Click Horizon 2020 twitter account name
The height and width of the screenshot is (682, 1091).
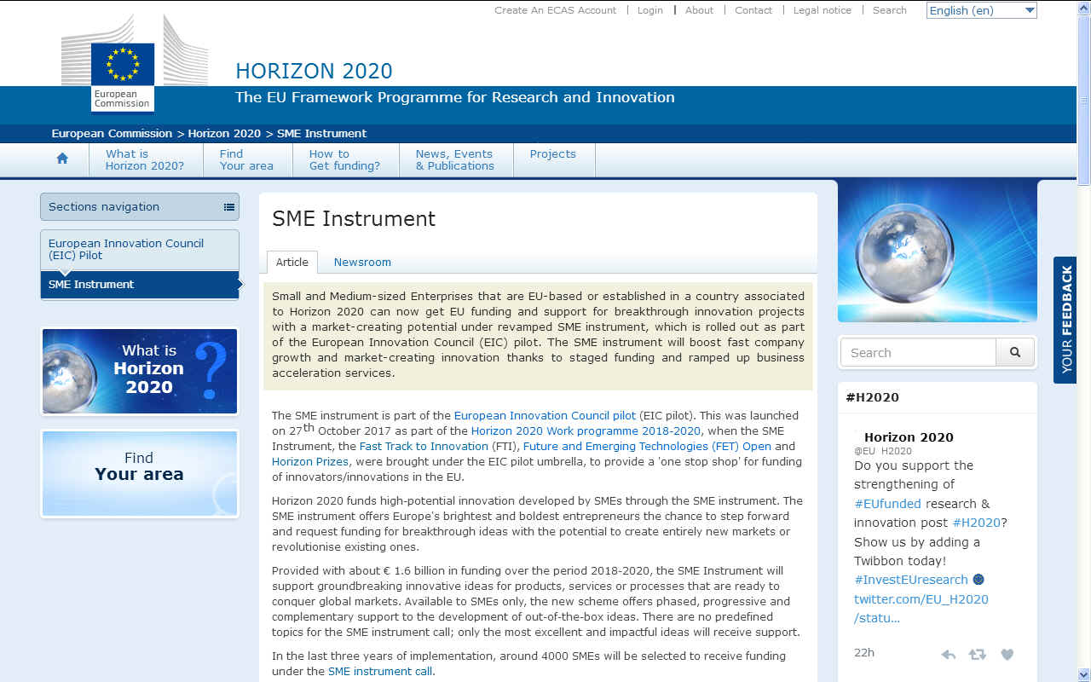pyautogui.click(x=909, y=437)
